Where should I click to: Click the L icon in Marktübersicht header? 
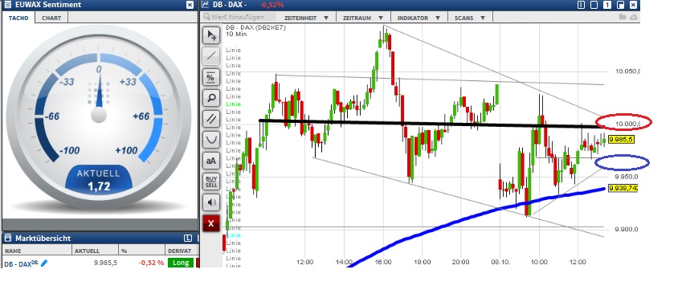click(188, 238)
